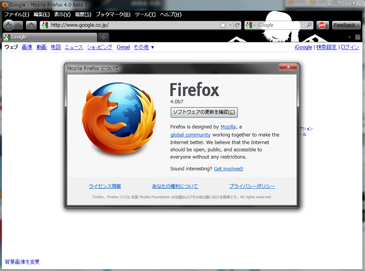Click the ニュース link

pos(74,47)
